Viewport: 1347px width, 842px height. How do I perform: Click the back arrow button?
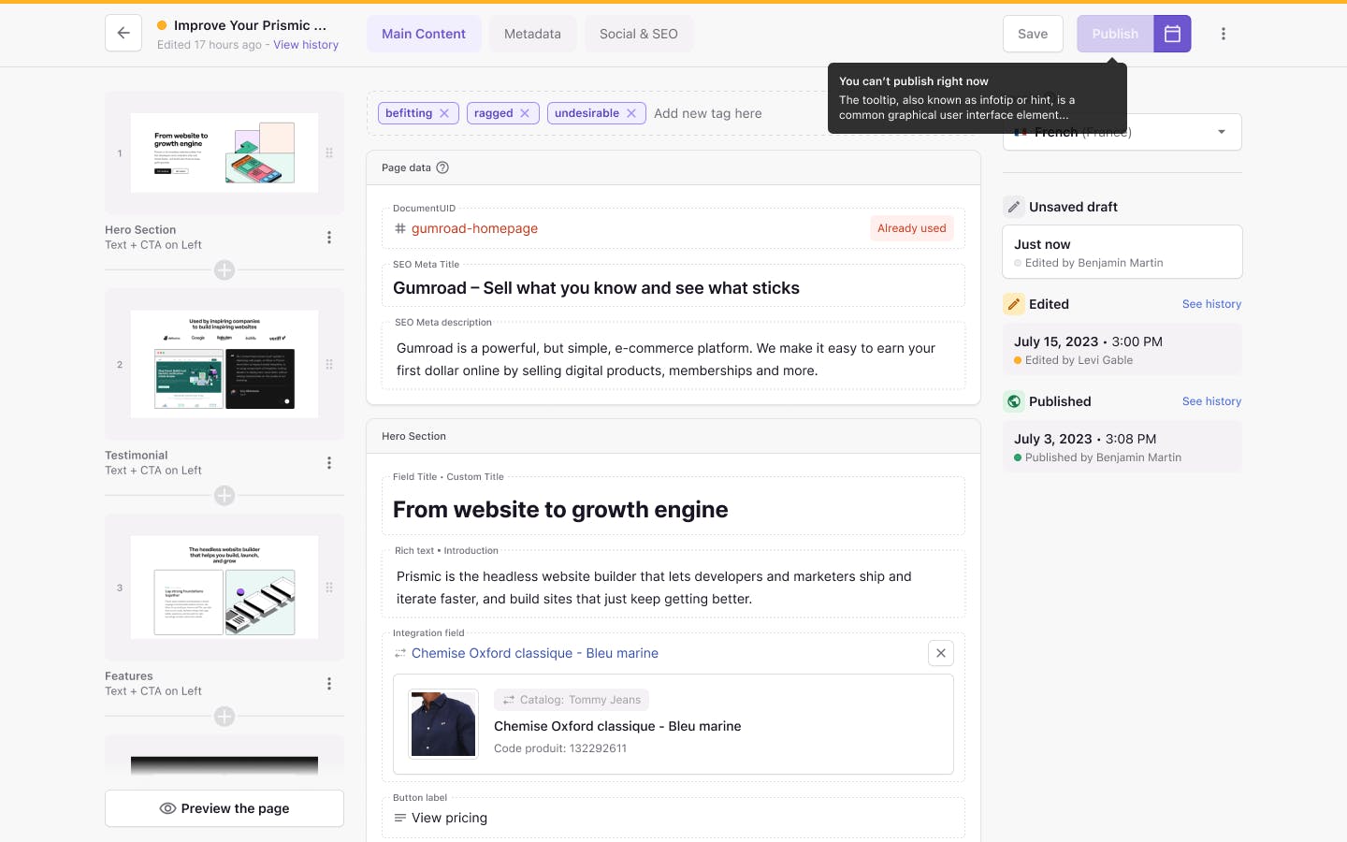coord(123,34)
